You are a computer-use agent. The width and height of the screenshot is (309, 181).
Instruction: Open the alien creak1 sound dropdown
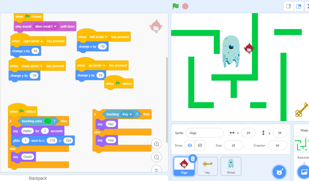(x=55, y=27)
